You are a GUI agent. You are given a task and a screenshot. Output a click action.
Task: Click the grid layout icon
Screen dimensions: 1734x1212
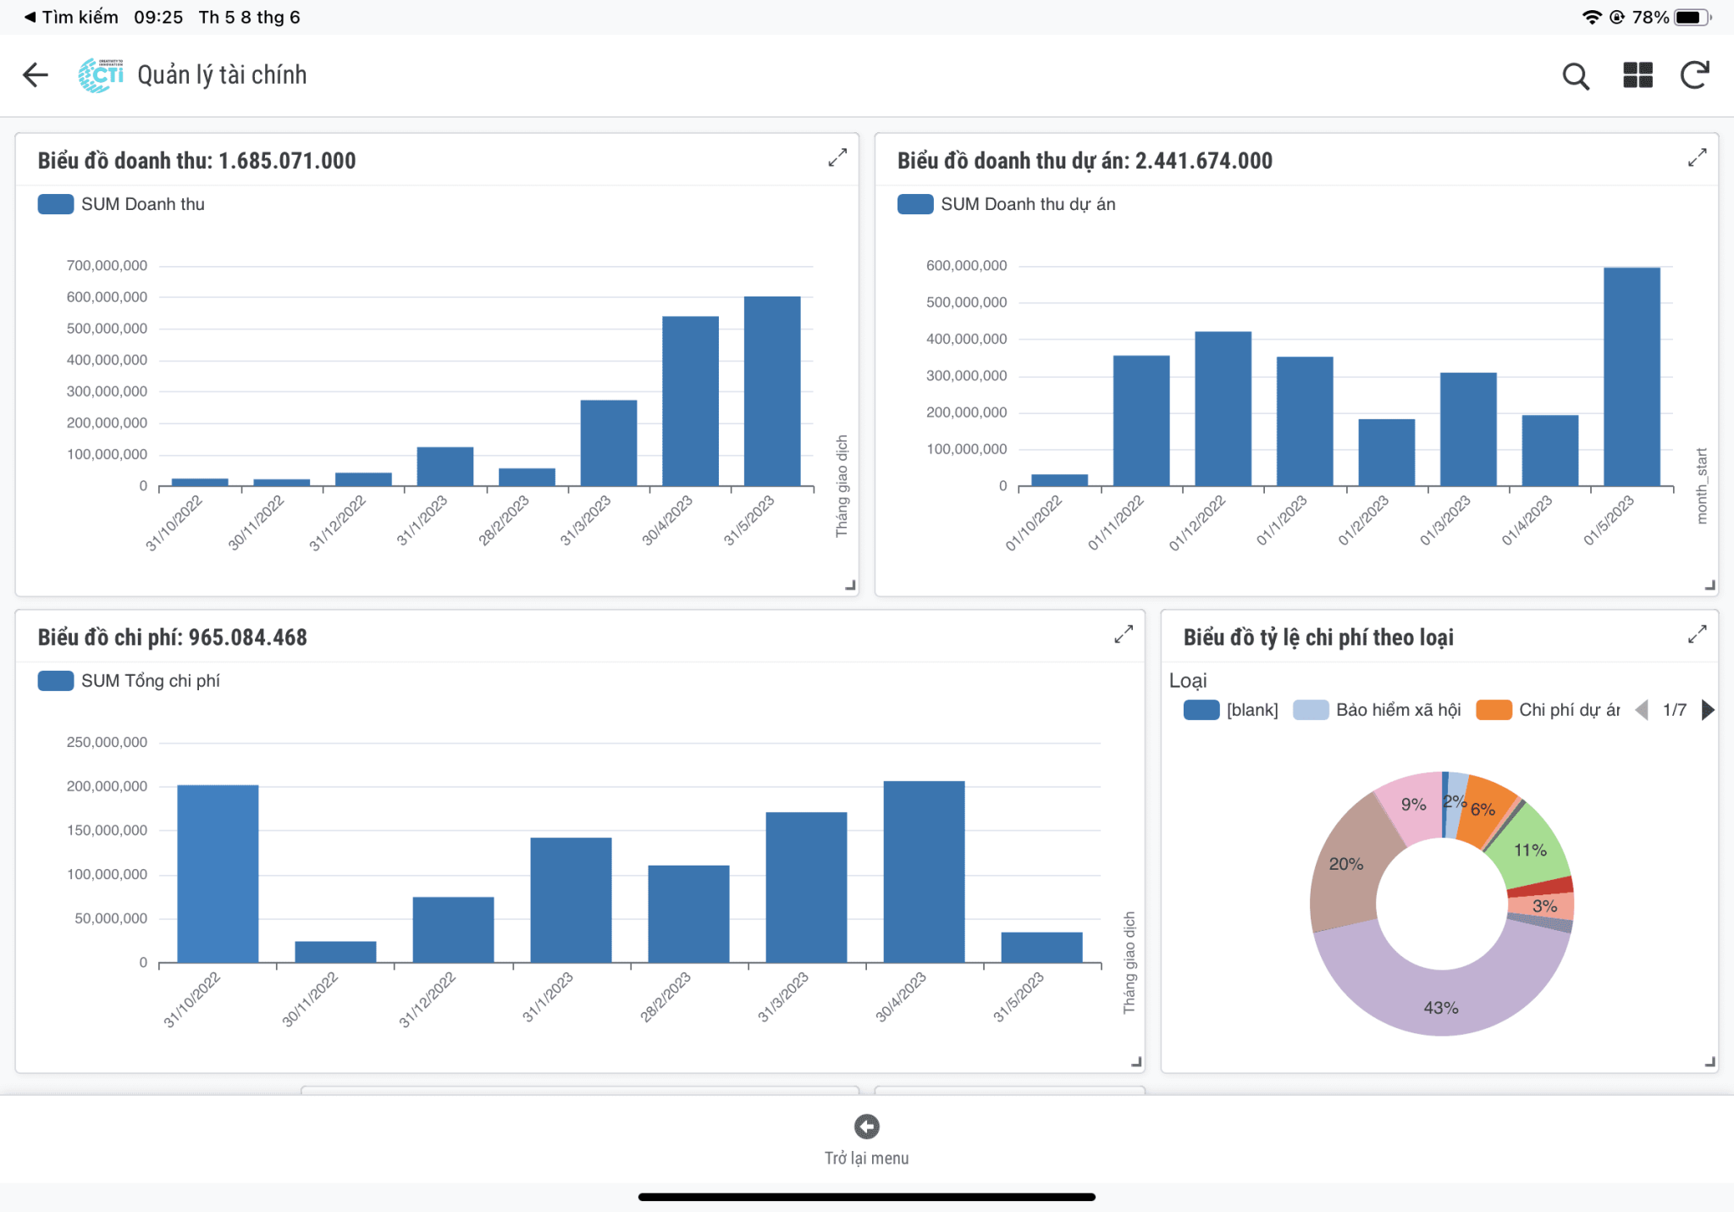click(x=1637, y=75)
